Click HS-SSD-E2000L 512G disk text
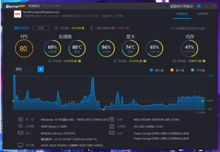This screenshot has height=152, width=220. click(x=148, y=127)
